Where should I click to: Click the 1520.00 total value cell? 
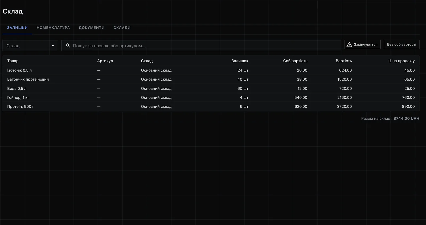345,80
